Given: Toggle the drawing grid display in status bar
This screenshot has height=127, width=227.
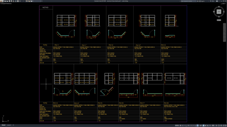Looking at the screenshot, I should pyautogui.click(x=181, y=126).
